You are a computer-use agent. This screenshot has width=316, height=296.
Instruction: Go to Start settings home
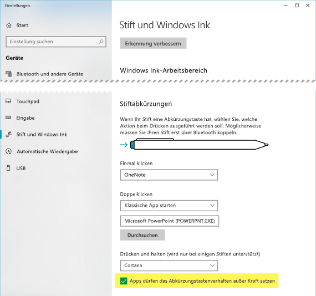(22, 25)
